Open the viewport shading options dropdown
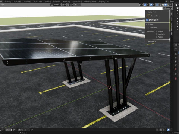Image resolution: width=179 pixels, height=134 pixels. (x=171, y=5)
